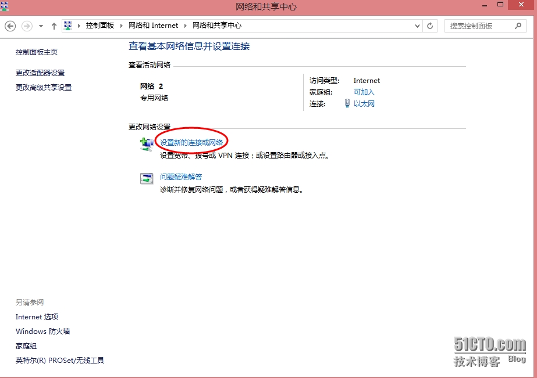Click the forward navigation arrow
This screenshot has height=378, width=537.
pyautogui.click(x=27, y=26)
